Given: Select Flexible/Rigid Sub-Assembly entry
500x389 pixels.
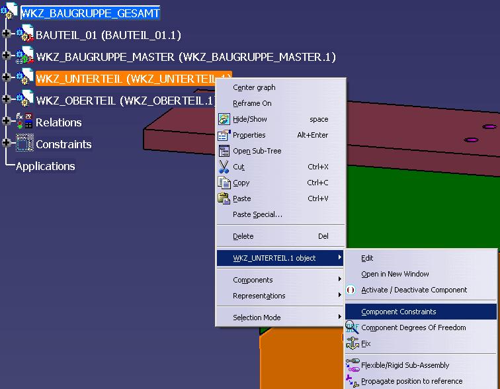Looking at the screenshot, I should [x=421, y=365].
